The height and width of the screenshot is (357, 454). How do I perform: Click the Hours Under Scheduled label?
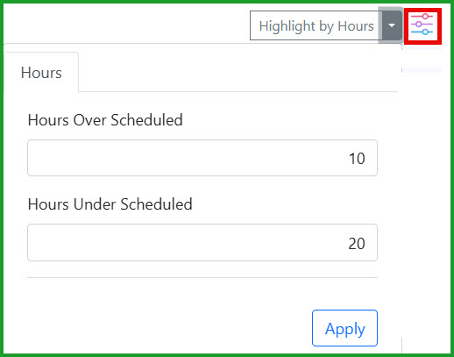110,204
